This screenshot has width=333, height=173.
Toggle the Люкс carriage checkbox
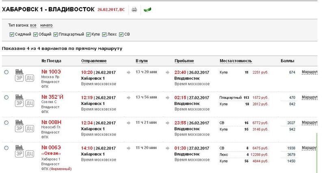(x=104, y=34)
